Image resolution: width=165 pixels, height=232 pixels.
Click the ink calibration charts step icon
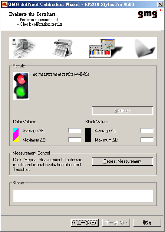coord(106,48)
